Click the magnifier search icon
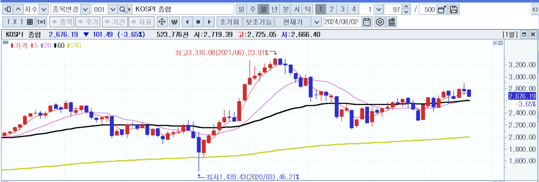The height and width of the screenshot is (182, 539). pyautogui.click(x=122, y=9)
